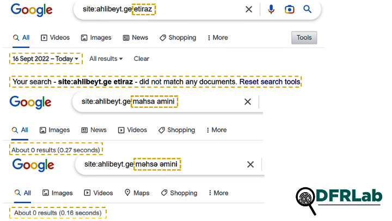
Task: Open Google Lens camera search icon
Action: click(x=289, y=9)
